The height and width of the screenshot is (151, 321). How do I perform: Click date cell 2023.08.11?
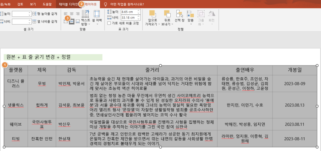pos(295,124)
